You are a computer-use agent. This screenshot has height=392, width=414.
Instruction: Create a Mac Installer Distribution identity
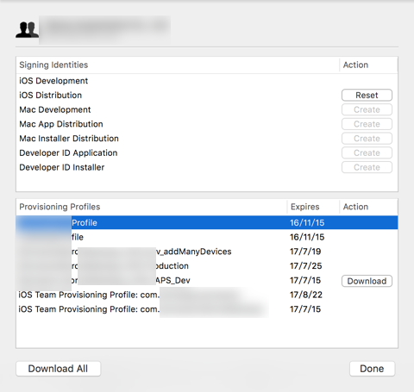[x=367, y=139]
